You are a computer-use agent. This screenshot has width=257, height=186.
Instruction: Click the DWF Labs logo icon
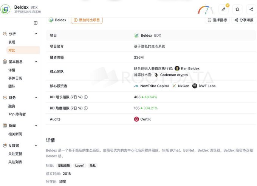195,86
